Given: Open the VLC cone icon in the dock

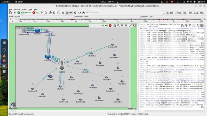Looking at the screenshot, I should (4, 55).
